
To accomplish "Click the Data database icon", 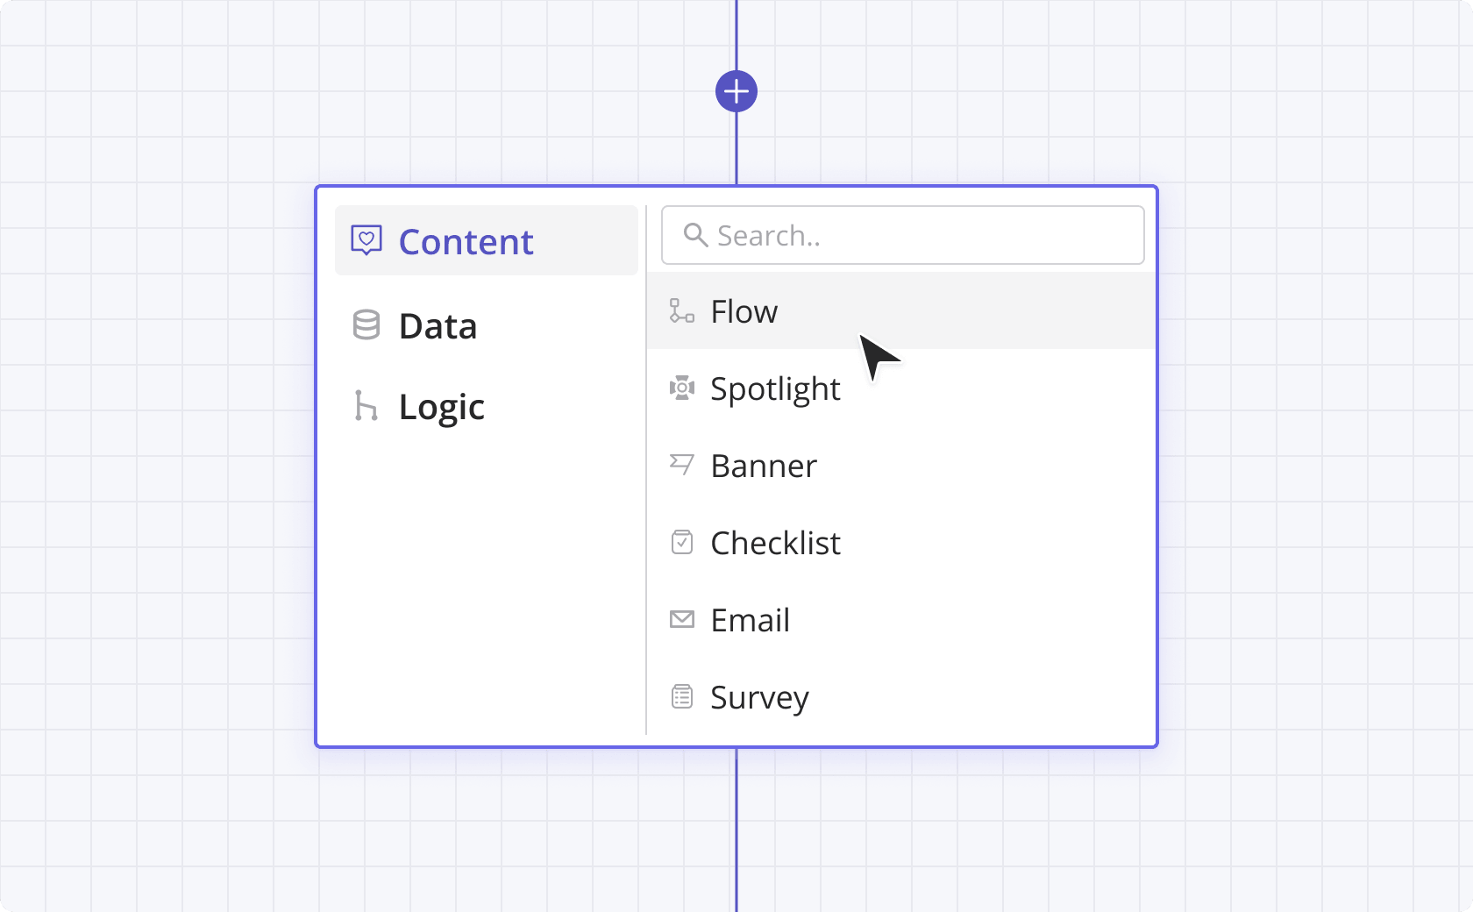I will (x=366, y=325).
